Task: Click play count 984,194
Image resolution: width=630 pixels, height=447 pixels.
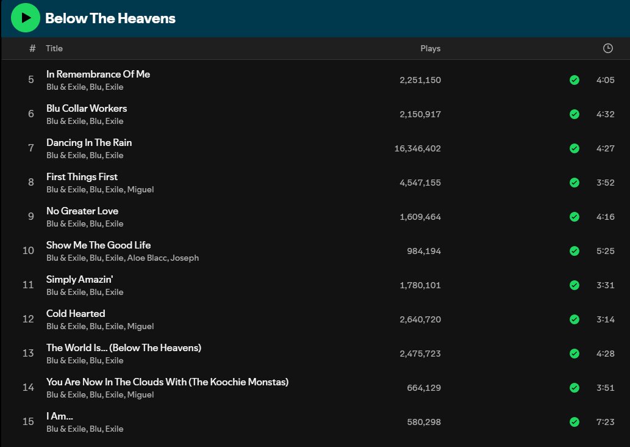Action: click(x=424, y=251)
